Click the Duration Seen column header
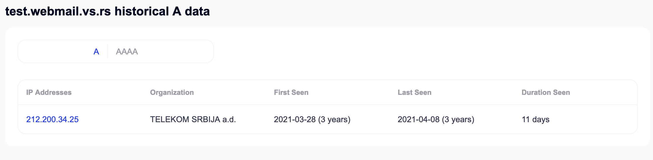This screenshot has height=160, width=653. (546, 92)
